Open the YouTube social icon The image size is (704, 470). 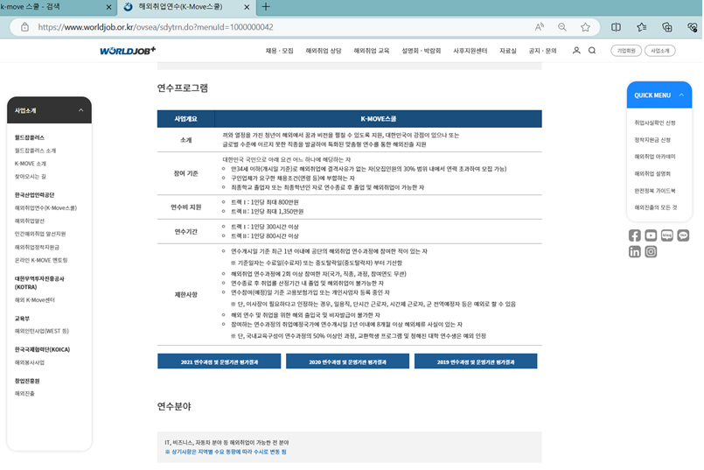(x=651, y=235)
